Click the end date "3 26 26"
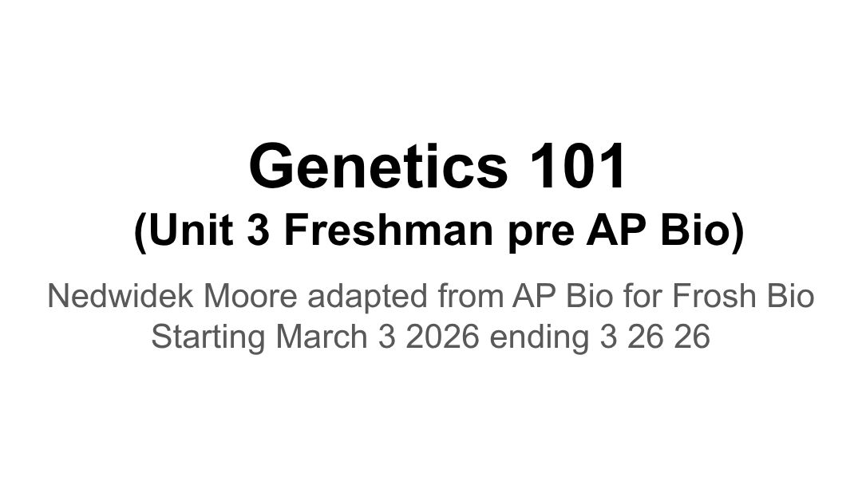The width and height of the screenshot is (862, 485). click(654, 336)
